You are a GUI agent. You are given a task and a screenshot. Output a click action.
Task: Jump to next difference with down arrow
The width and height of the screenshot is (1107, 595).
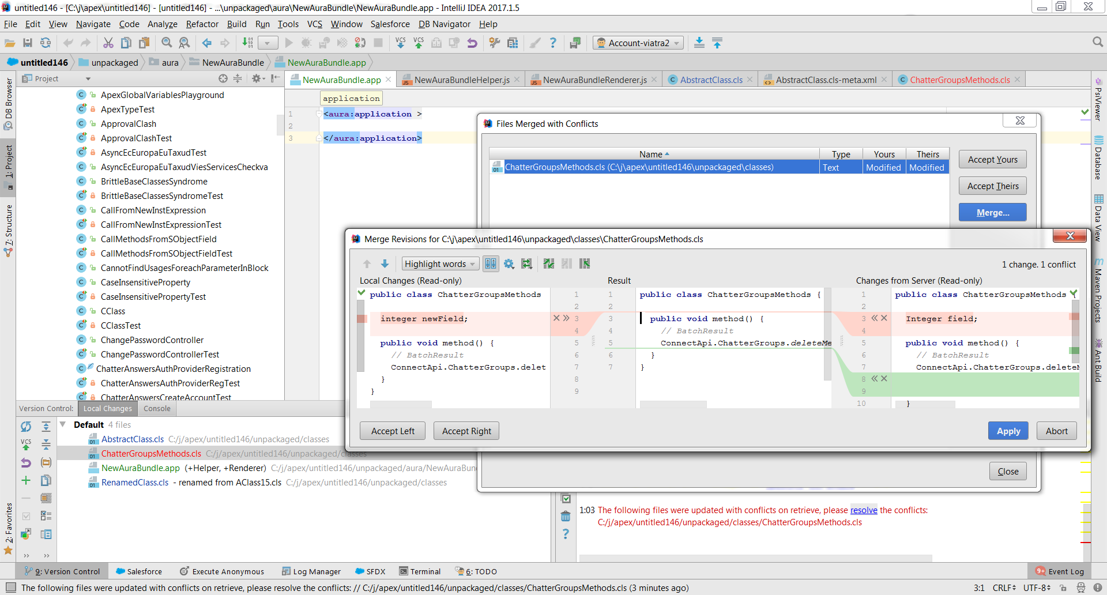click(385, 263)
